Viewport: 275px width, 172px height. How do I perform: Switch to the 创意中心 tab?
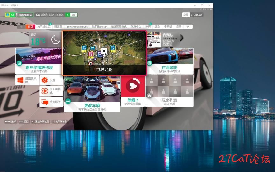pyautogui.click(x=136, y=27)
